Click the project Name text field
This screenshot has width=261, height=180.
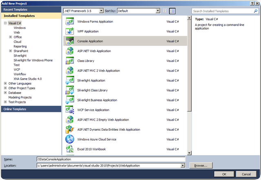point(110,160)
